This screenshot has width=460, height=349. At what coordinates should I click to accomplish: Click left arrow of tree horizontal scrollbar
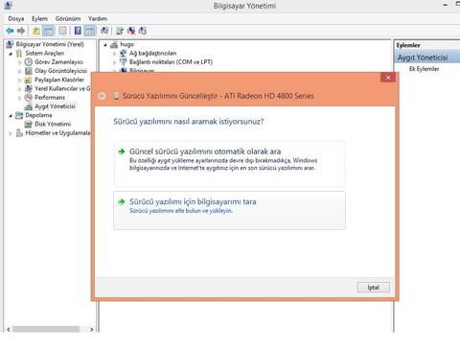[9, 329]
